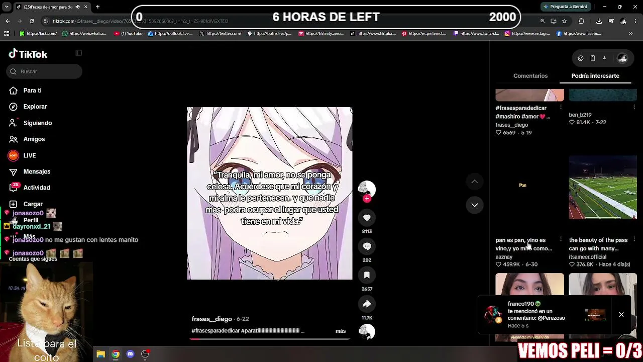This screenshot has width=643, height=362.
Task: Select the Podría interesarte tab
Action: pyautogui.click(x=595, y=76)
